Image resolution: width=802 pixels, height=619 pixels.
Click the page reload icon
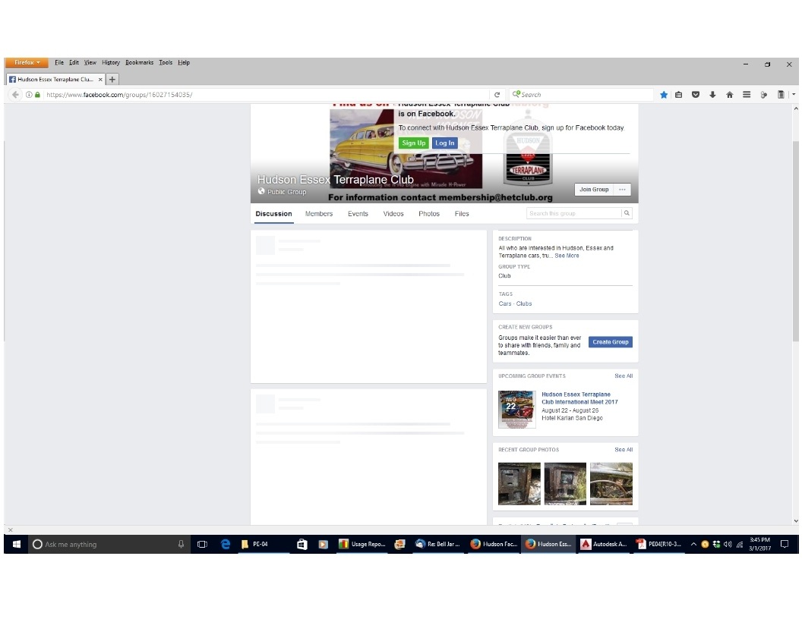(x=497, y=95)
